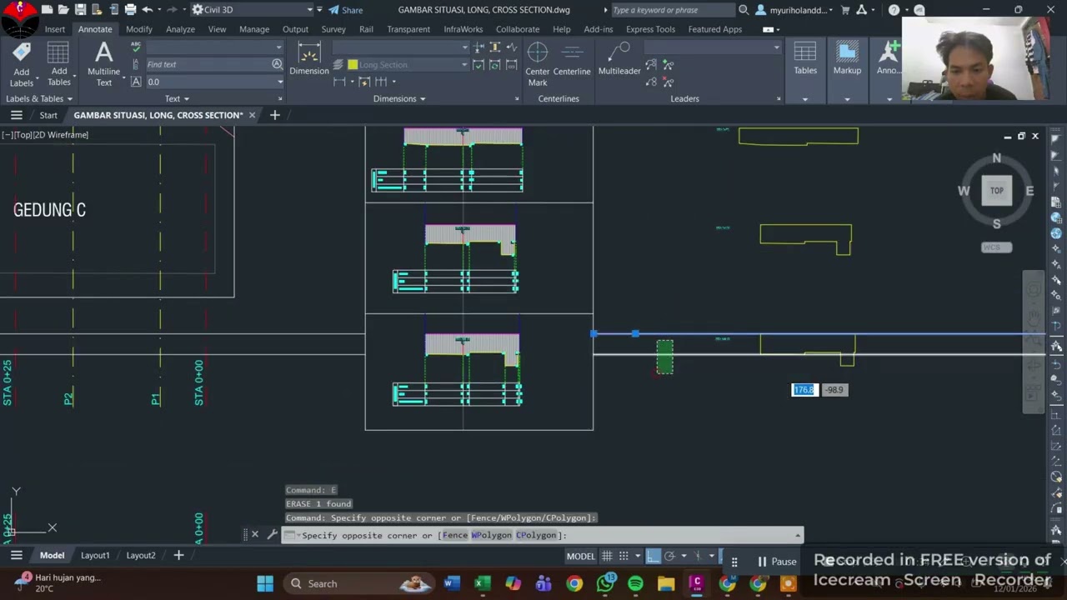Select the Fence option in command line
Screen dimensions: 1067x600
(x=454, y=535)
